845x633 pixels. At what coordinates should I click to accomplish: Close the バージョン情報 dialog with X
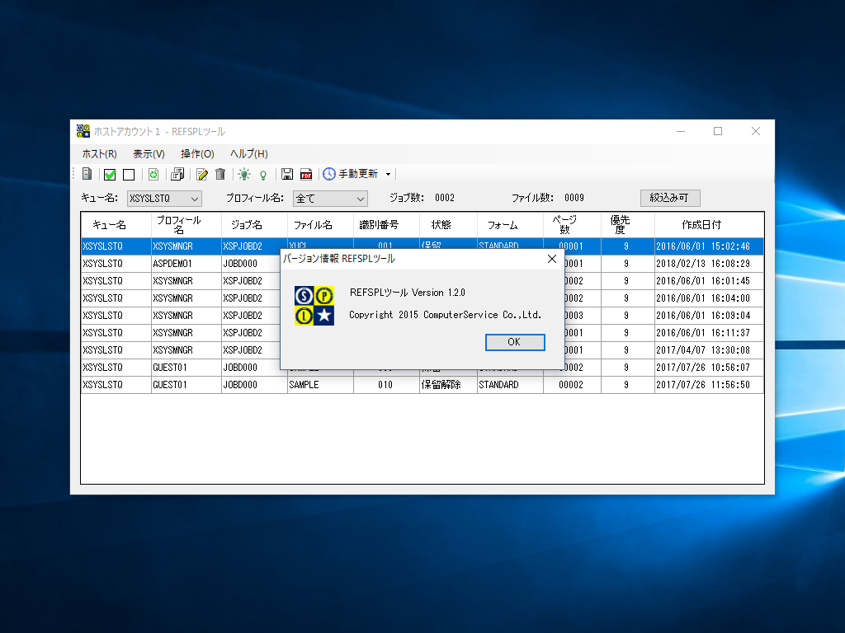point(552,259)
